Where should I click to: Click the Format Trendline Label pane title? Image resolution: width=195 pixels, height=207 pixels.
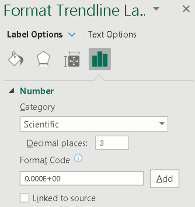(x=75, y=10)
